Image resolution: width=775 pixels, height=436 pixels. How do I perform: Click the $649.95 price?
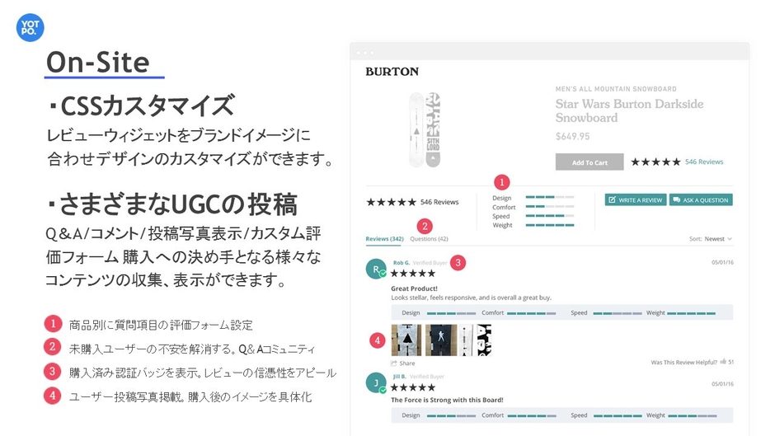click(572, 136)
